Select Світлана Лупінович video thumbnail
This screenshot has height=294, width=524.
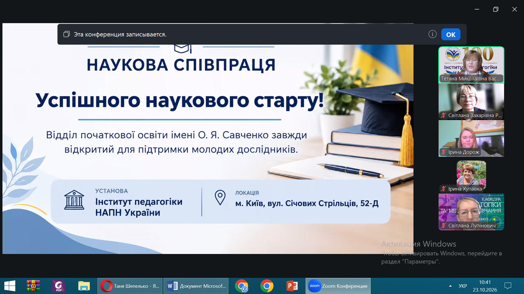pyautogui.click(x=471, y=212)
